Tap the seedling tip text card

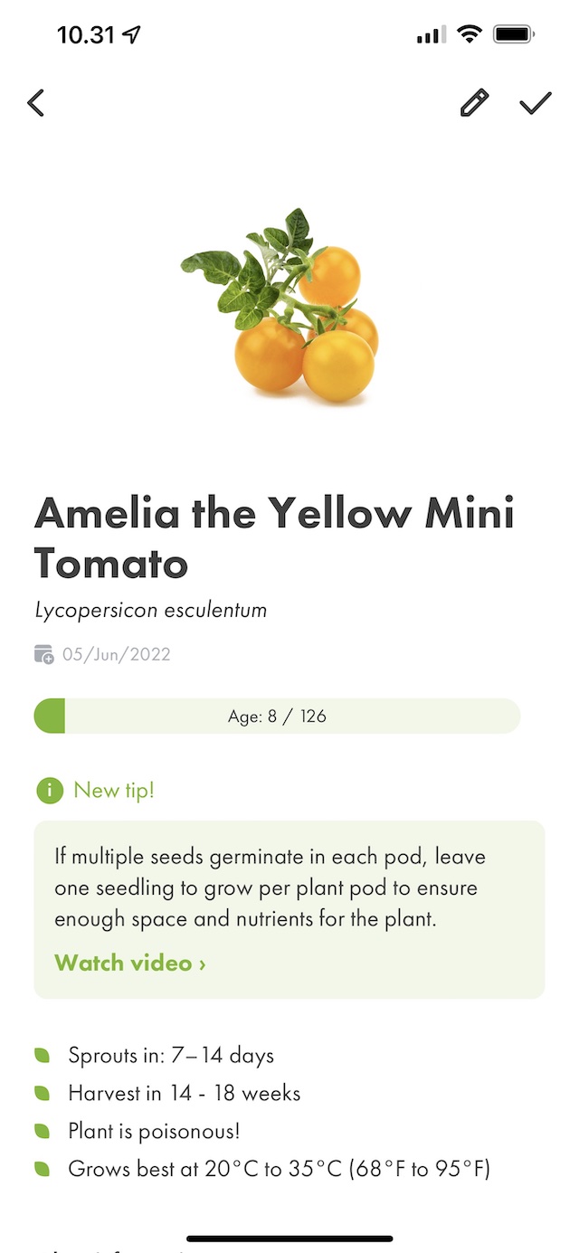[x=289, y=888]
